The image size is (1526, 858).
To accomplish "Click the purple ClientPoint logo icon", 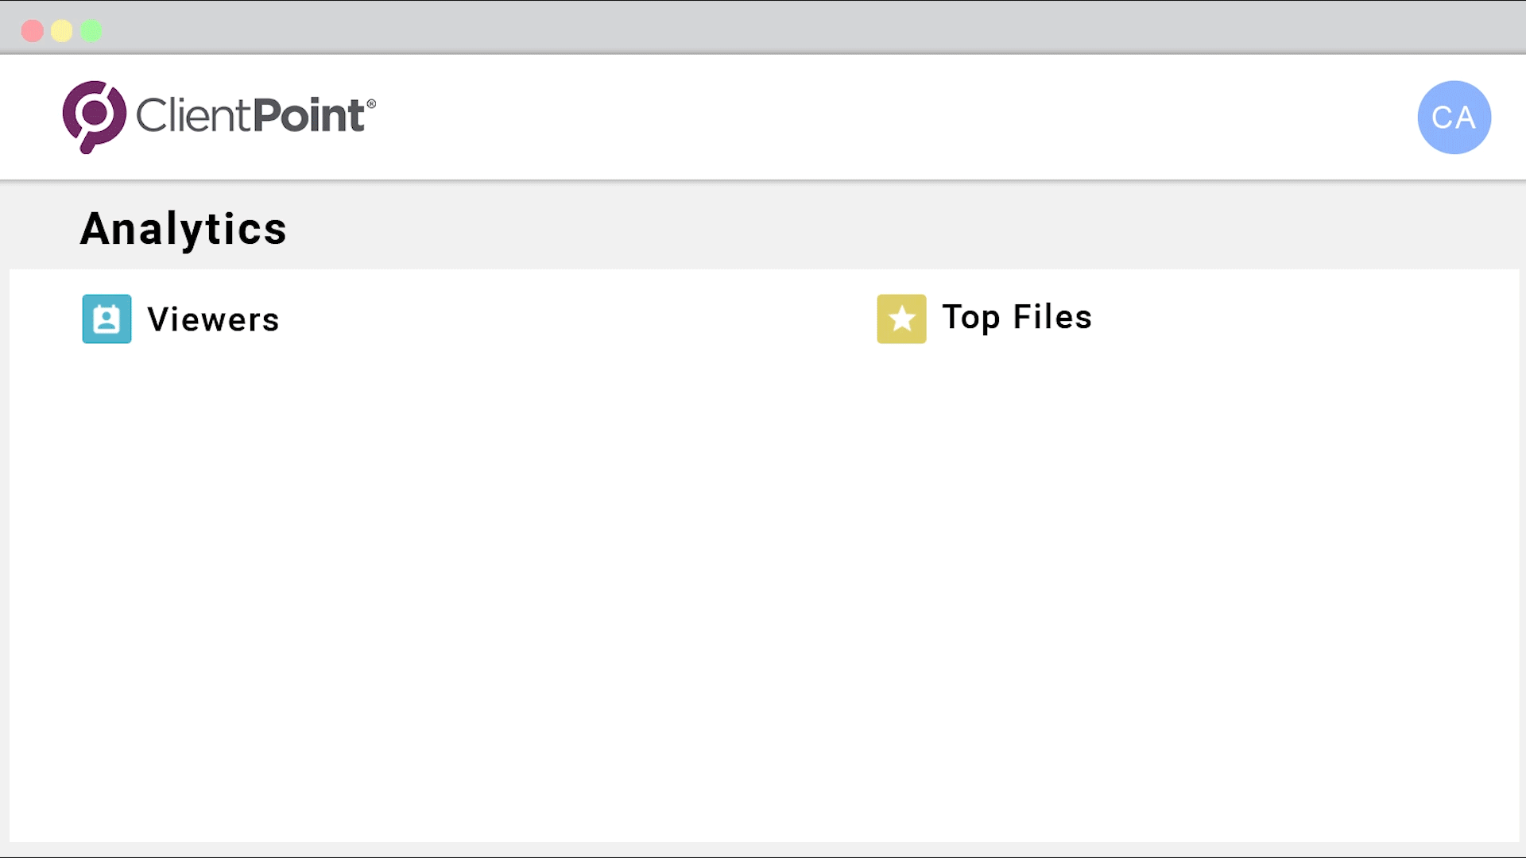I will [x=94, y=116].
